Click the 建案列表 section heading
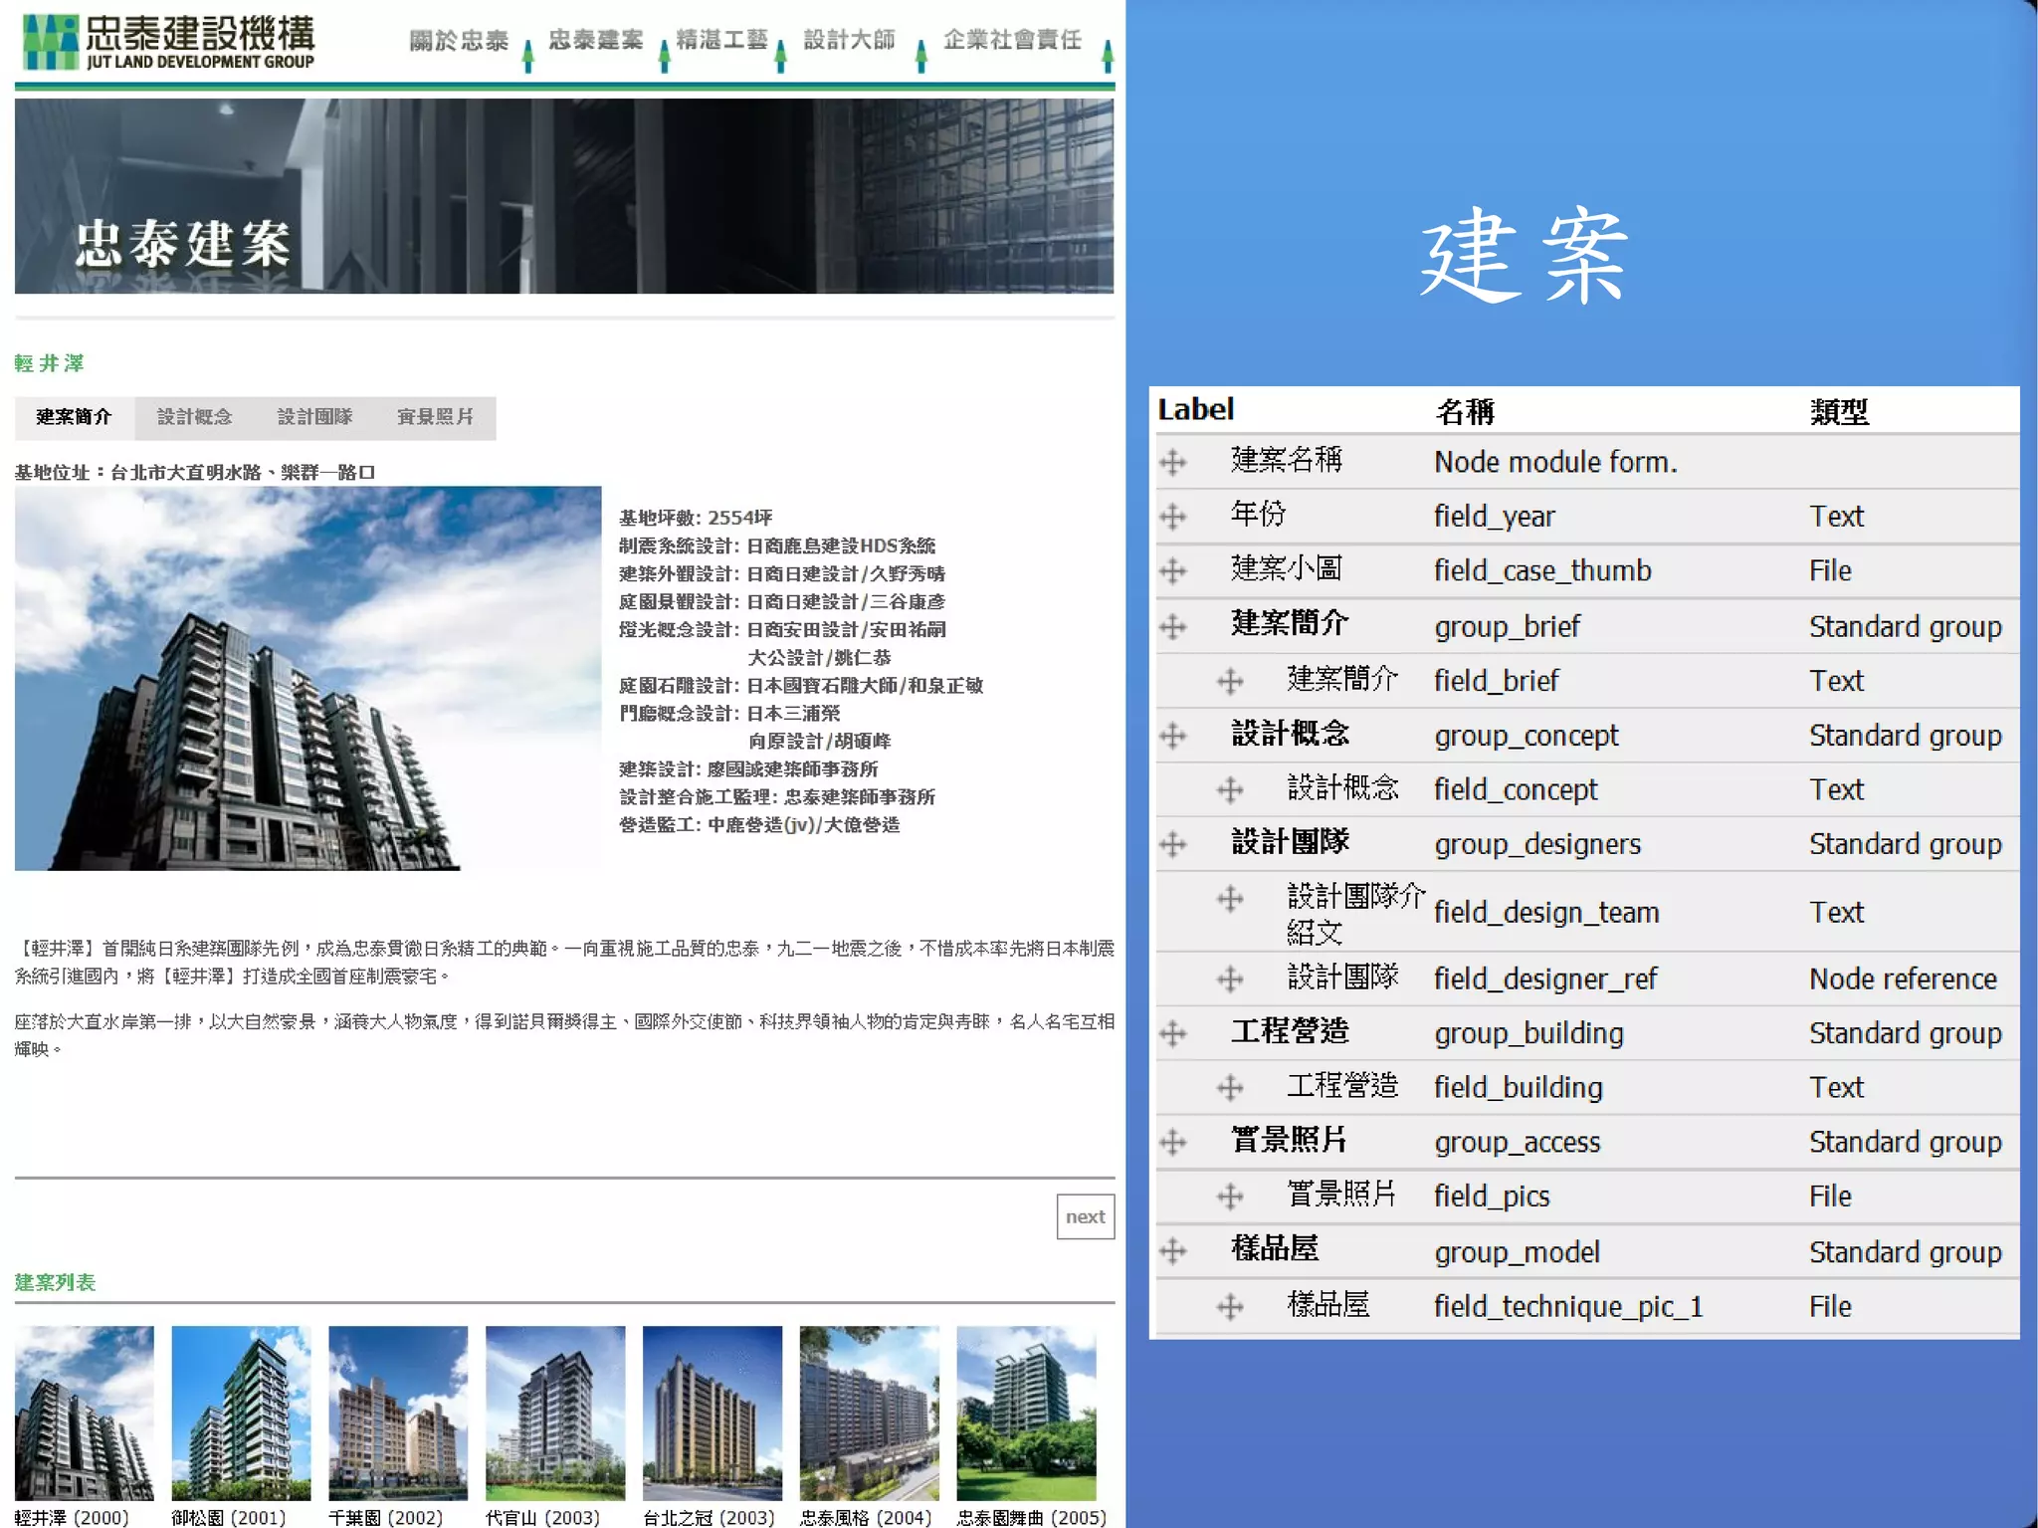Viewport: 2038px width, 1528px height. (x=56, y=1282)
